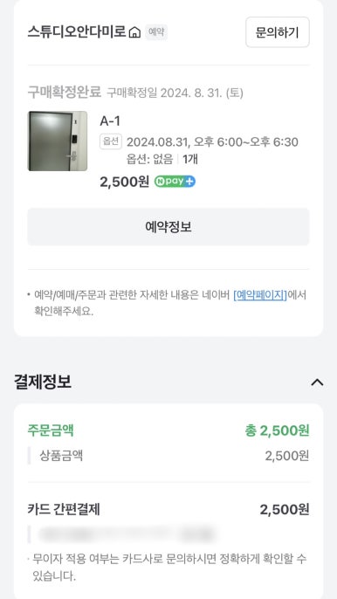337x599 pixels.
Task: Tap the 상품금액 row
Action: click(x=168, y=456)
